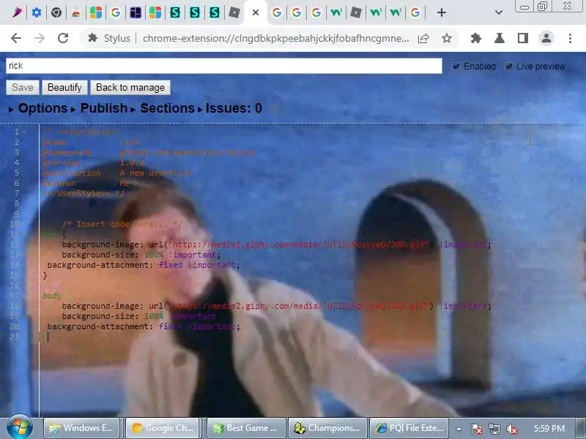The image size is (586, 439).
Task: Collapse code fold arrow at line 1
Action: (24, 132)
